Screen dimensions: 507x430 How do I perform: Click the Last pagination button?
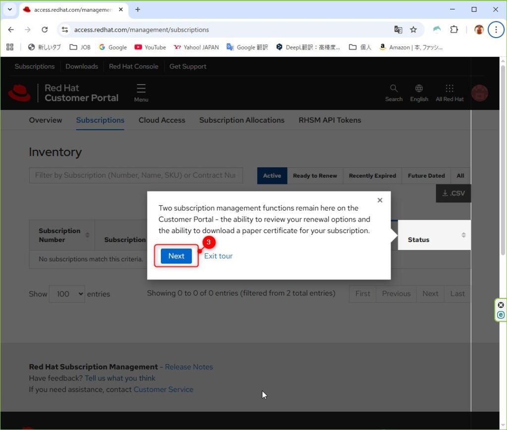pyautogui.click(x=457, y=293)
